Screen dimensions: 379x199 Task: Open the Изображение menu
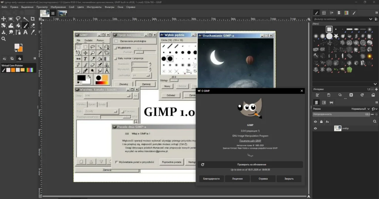[x=58, y=7]
